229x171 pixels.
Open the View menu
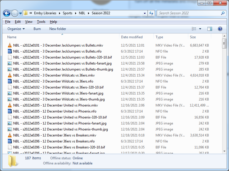pos(29,22)
